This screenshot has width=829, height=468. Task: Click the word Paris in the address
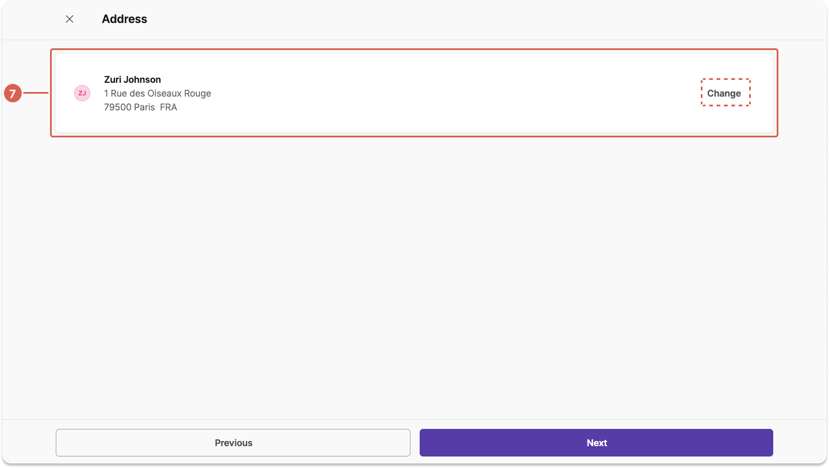(x=145, y=107)
